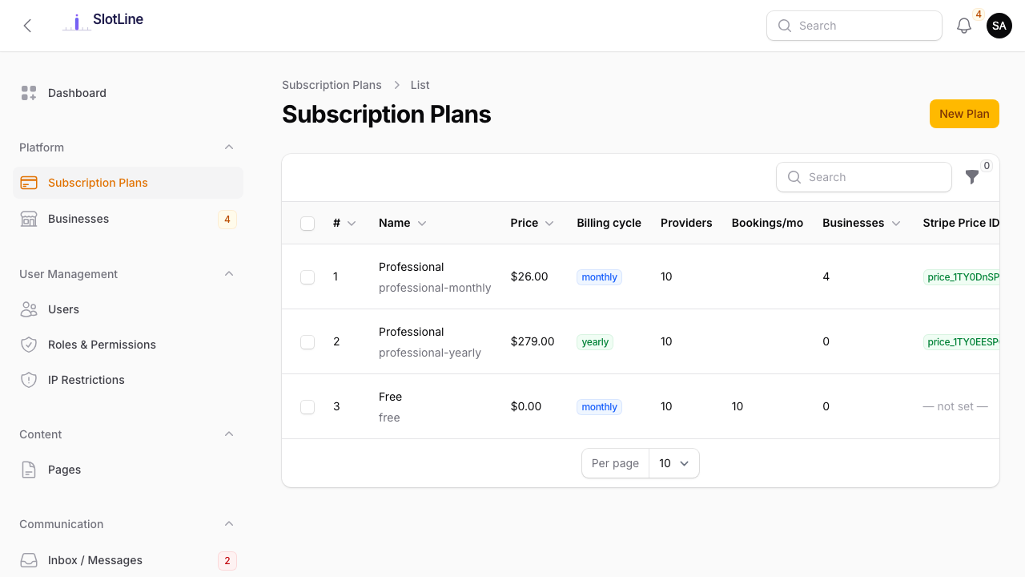Sort by the Name column
Viewport: 1025px width, 577px height.
(x=403, y=223)
